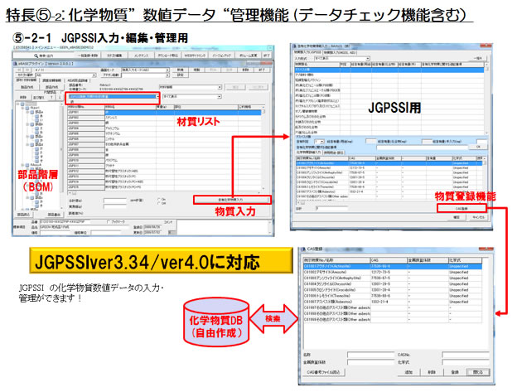Click the search magnifier in main menu bar
This screenshot has height=392, width=522.
[36, 56]
